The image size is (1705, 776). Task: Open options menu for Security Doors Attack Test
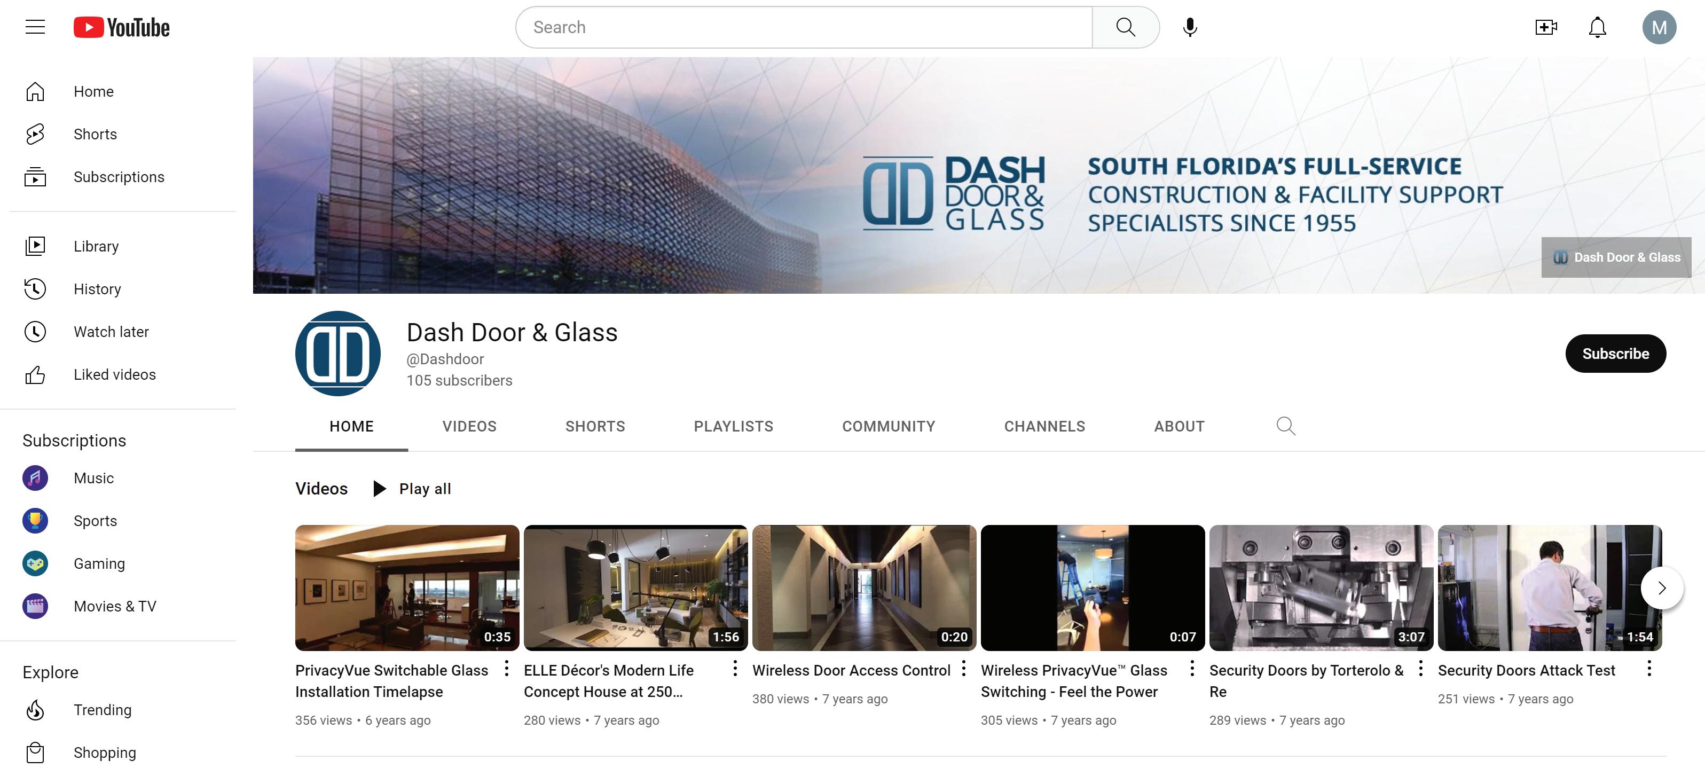(x=1649, y=669)
